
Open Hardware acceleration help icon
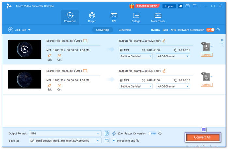pos(218,30)
